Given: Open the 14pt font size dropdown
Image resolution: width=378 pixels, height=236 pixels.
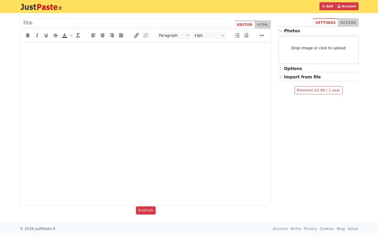Looking at the screenshot, I should coord(209,36).
